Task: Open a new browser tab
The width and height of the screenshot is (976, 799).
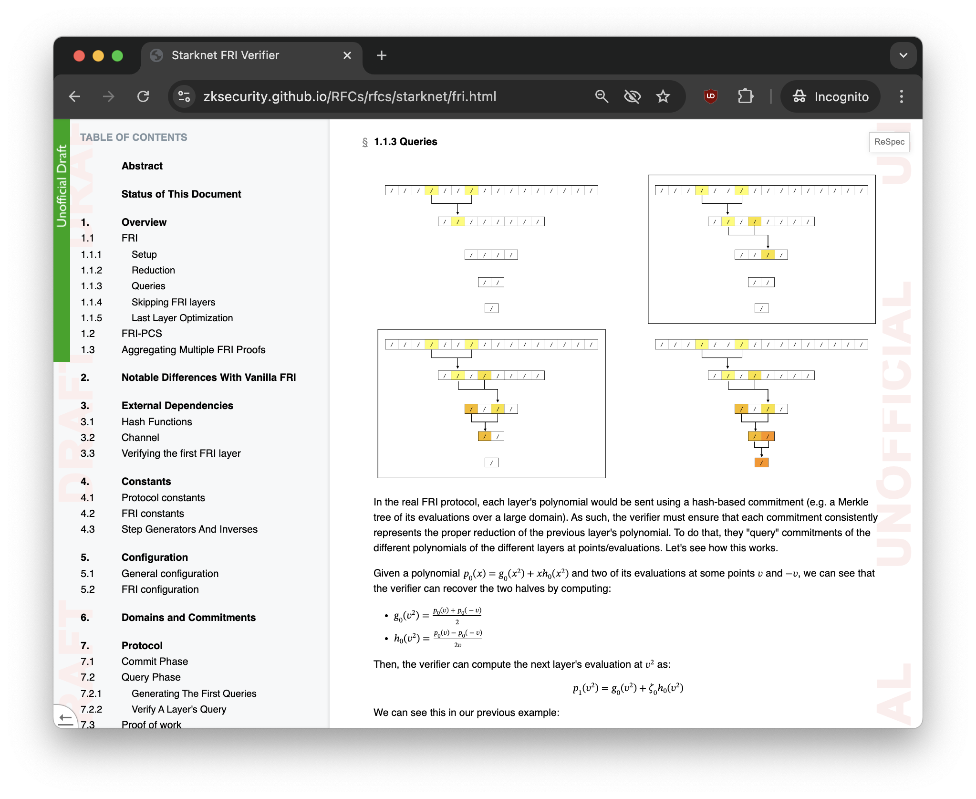Action: click(x=381, y=55)
